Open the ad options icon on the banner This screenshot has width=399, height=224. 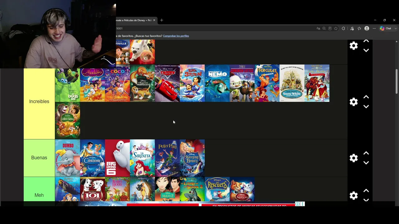tap(302, 204)
